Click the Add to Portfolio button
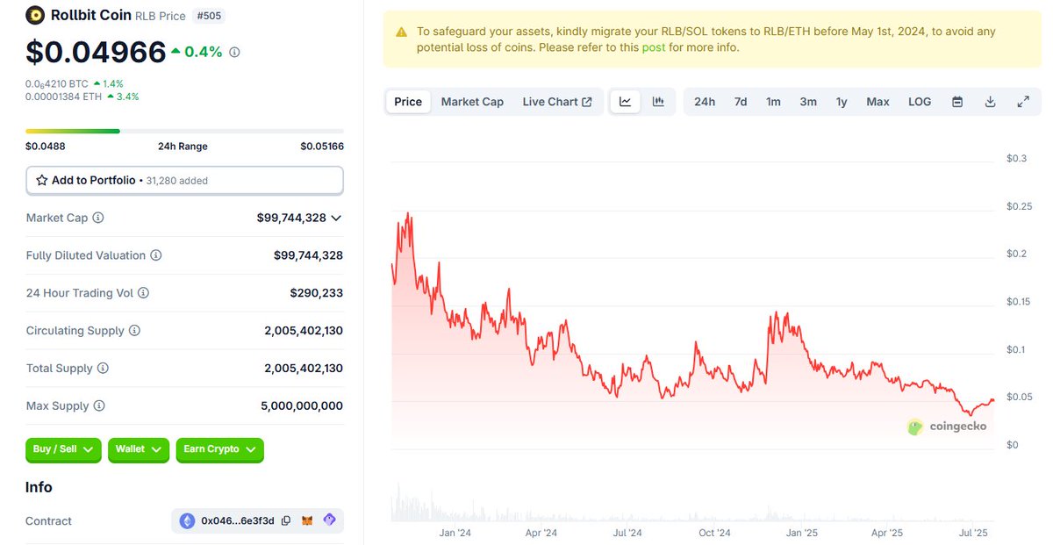 [184, 180]
